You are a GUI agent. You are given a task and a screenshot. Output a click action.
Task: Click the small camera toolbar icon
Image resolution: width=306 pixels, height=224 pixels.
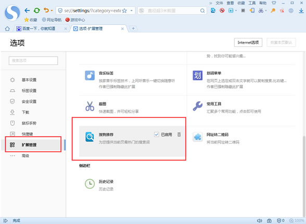point(243,10)
